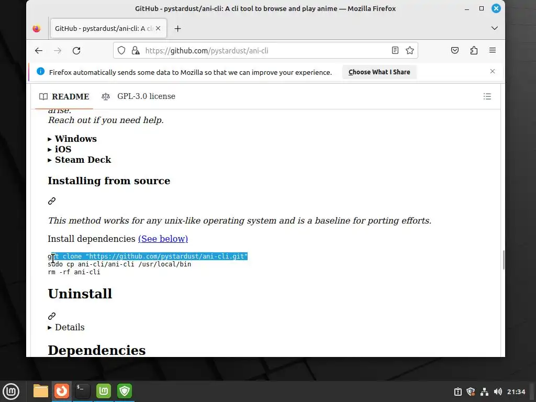Click the 21:34 clock
The width and height of the screenshot is (536, 402).
[x=516, y=392]
